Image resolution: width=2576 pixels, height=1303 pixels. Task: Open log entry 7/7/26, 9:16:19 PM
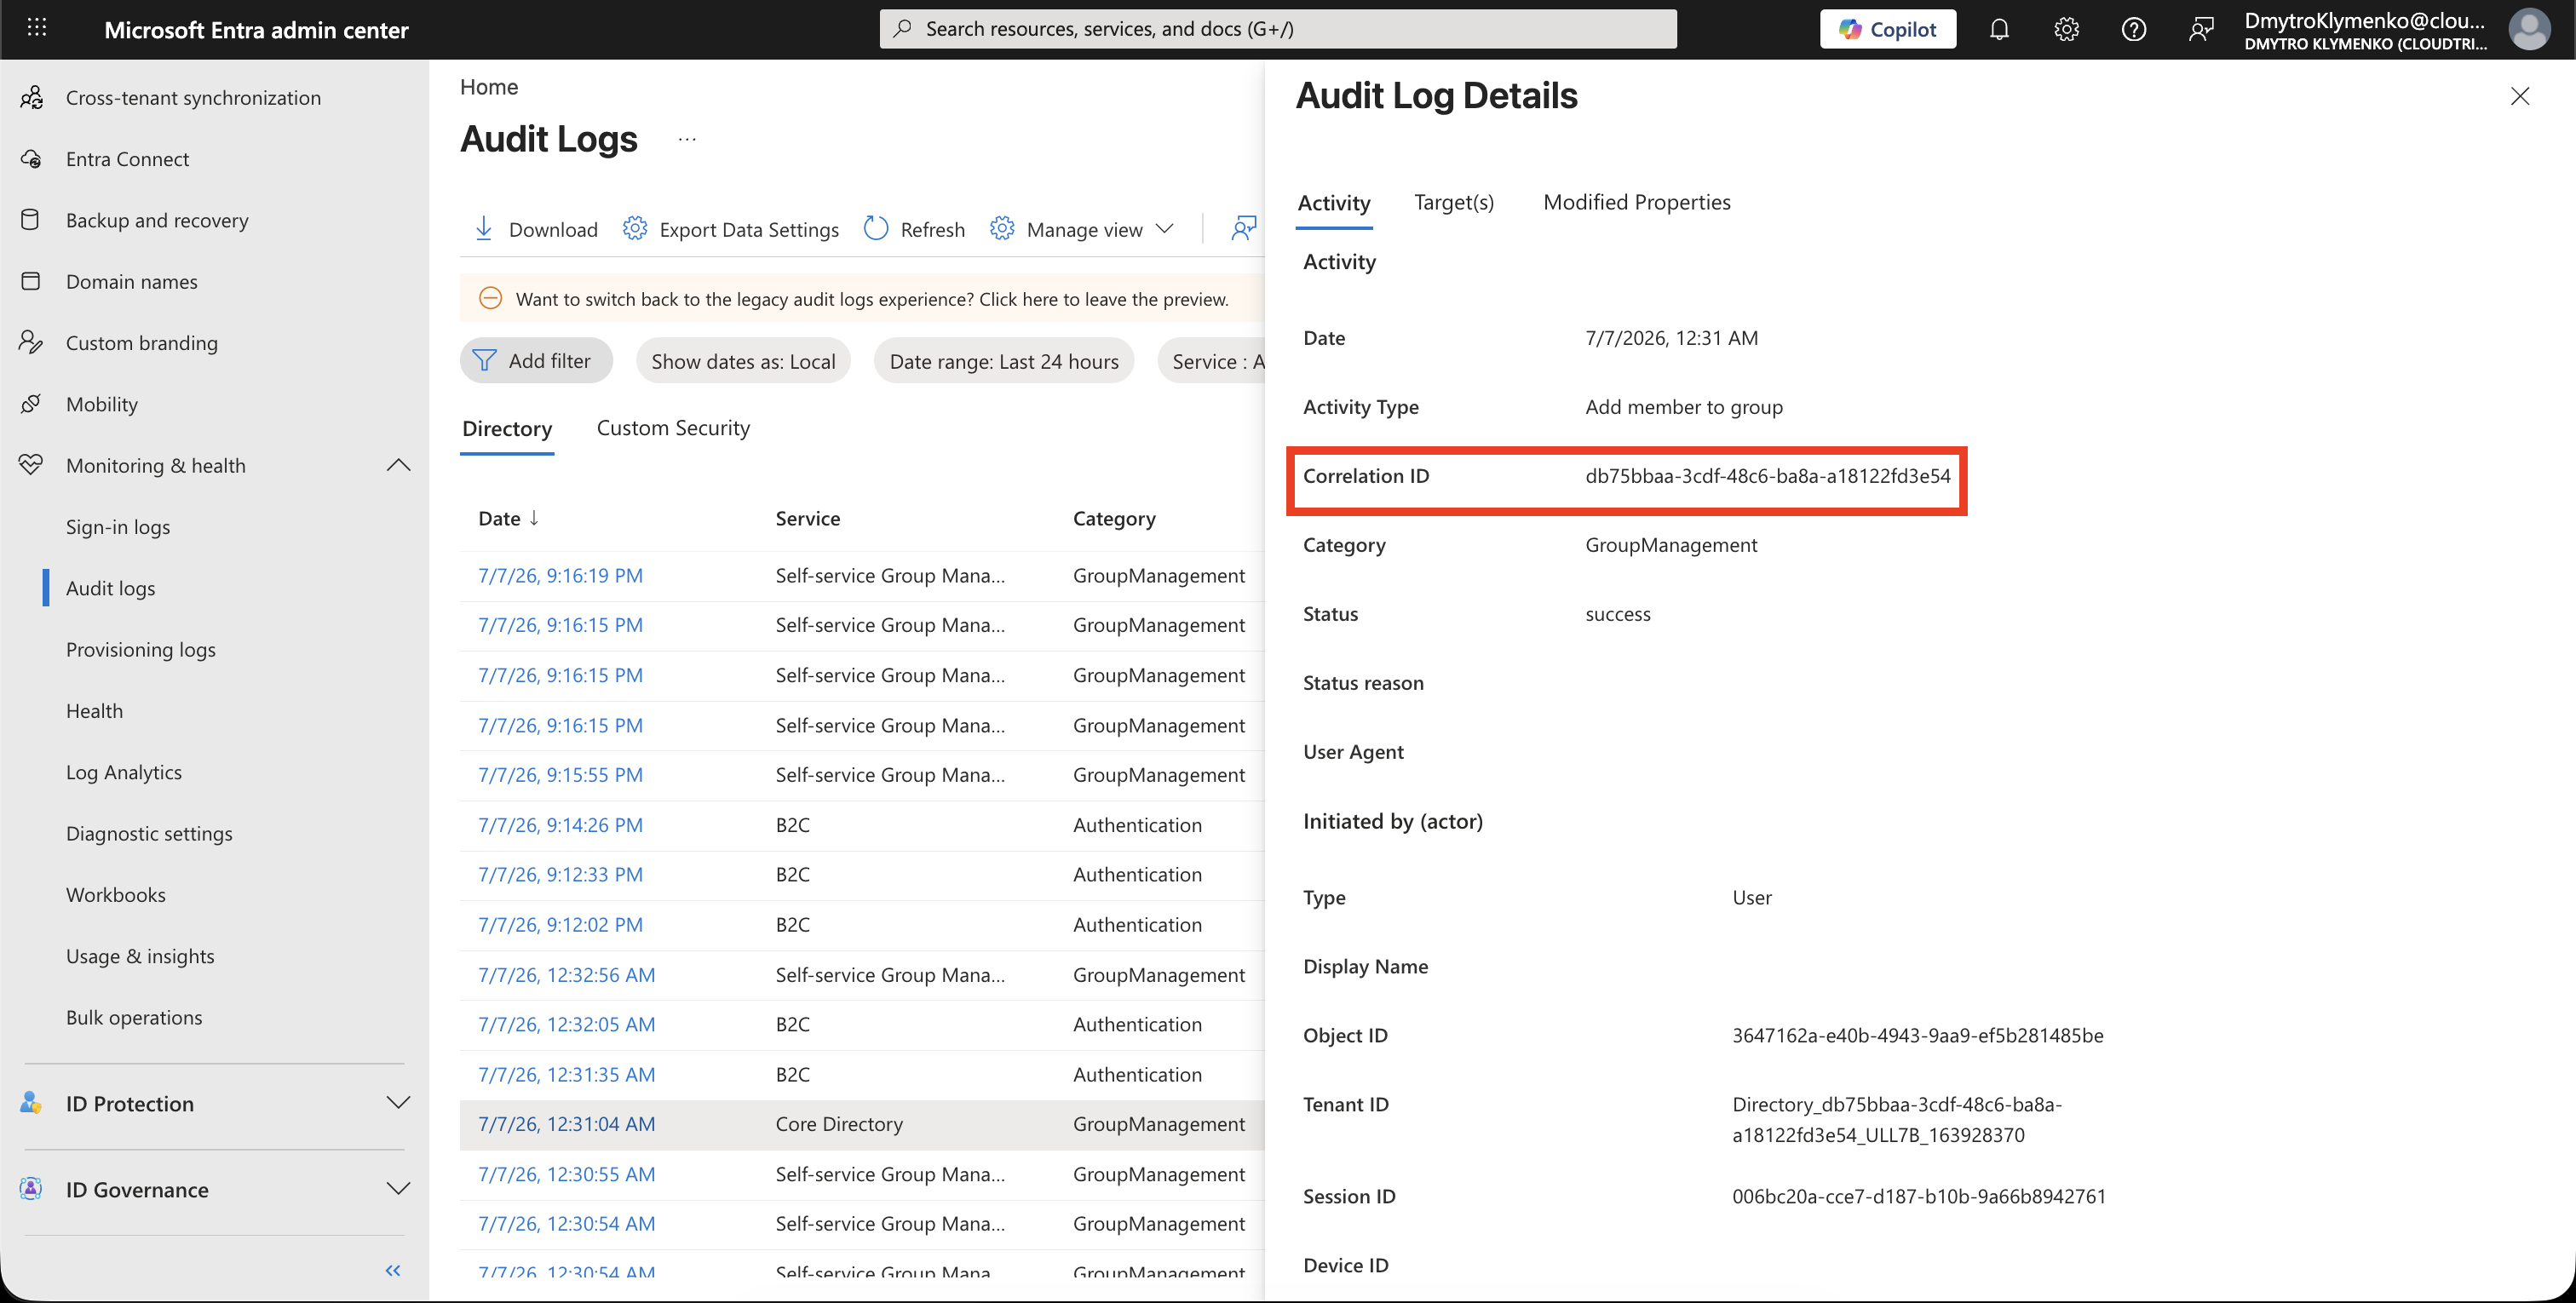(560, 575)
